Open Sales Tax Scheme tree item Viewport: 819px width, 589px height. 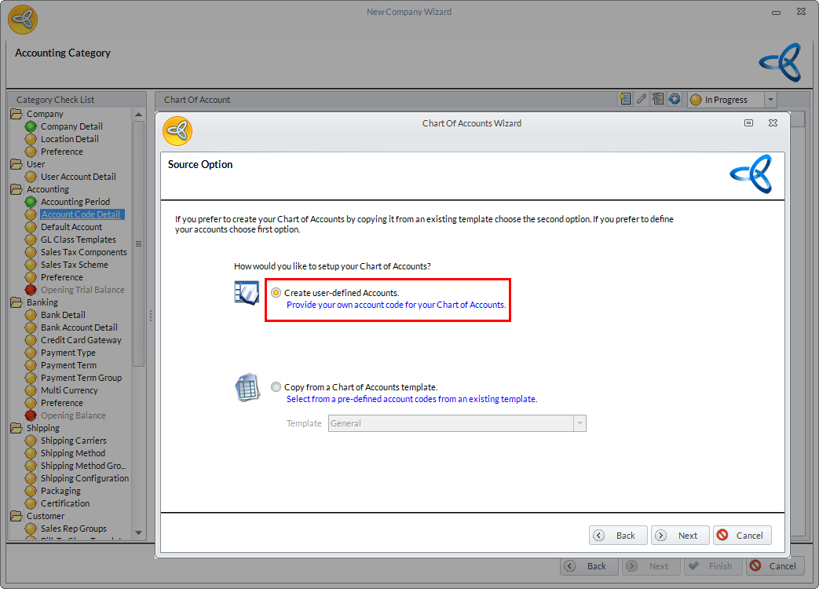tap(75, 265)
